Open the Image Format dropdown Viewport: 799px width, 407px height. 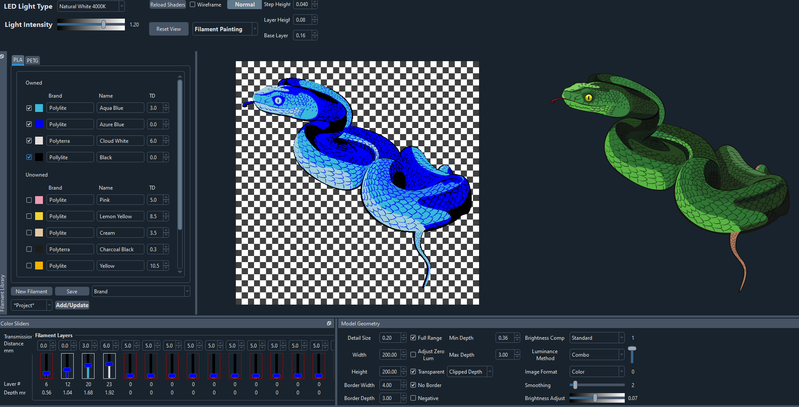(x=621, y=371)
